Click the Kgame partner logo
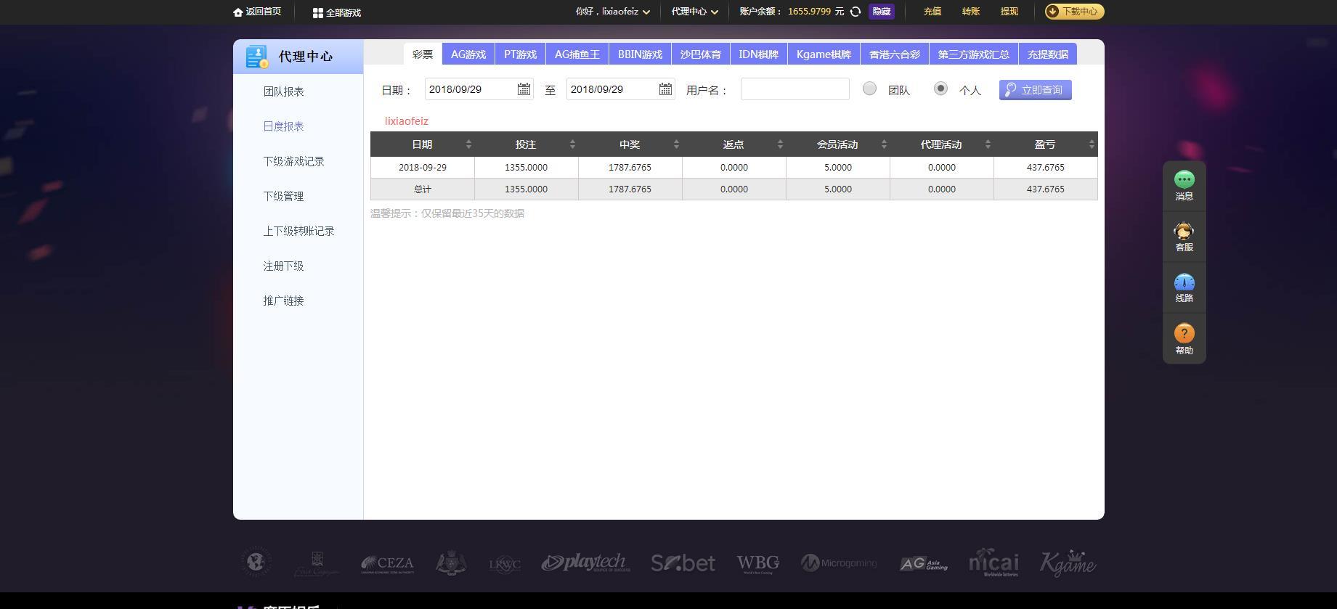This screenshot has height=609, width=1337. [x=1068, y=563]
